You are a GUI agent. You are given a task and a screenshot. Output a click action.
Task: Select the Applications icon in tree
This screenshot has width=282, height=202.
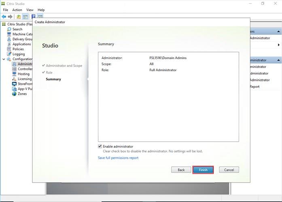(x=9, y=44)
